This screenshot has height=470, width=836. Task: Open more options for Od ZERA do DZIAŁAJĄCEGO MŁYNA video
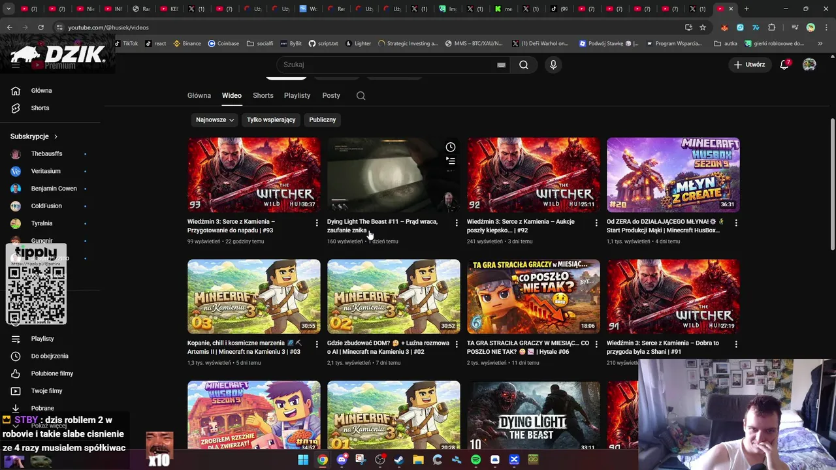click(x=736, y=223)
